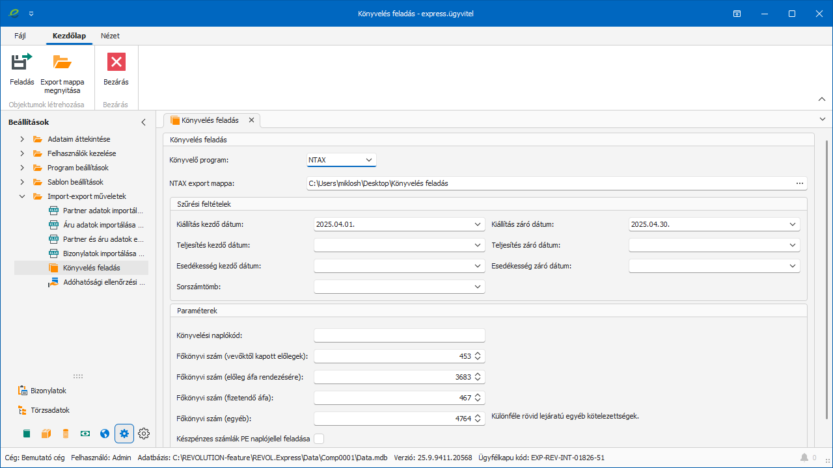Open Bizonylatok navigation section
833x468 pixels.
click(48, 391)
